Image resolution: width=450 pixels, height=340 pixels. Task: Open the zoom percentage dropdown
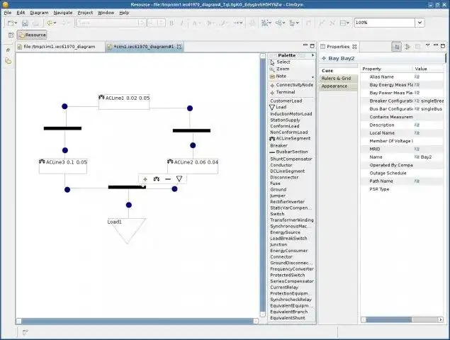[420, 23]
